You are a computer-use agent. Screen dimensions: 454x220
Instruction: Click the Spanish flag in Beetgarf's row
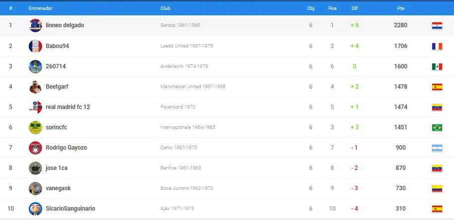(437, 87)
